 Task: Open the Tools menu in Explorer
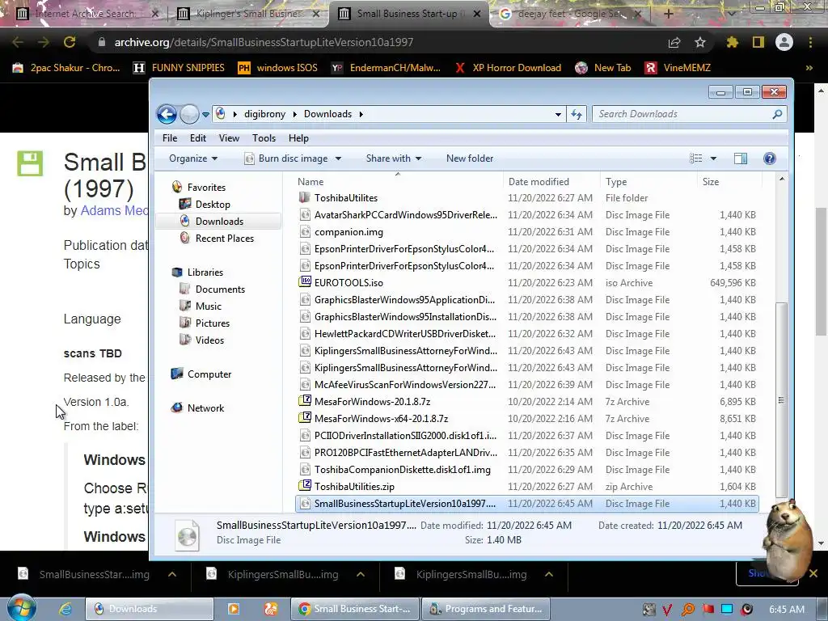(264, 138)
